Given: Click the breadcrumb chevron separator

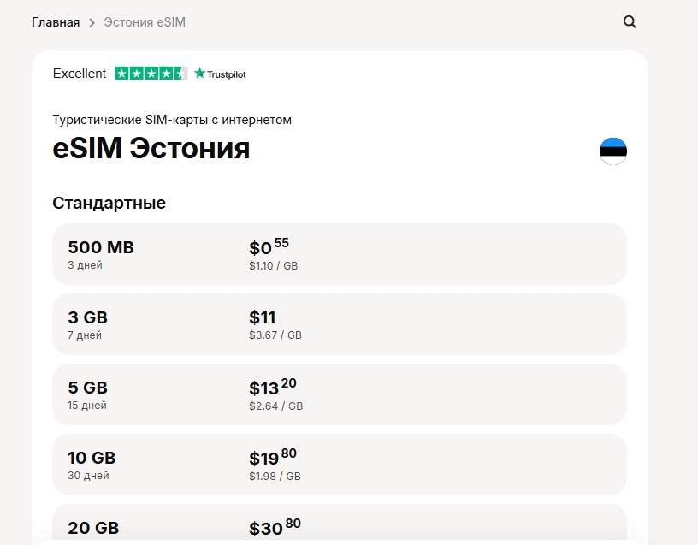Looking at the screenshot, I should [x=92, y=22].
